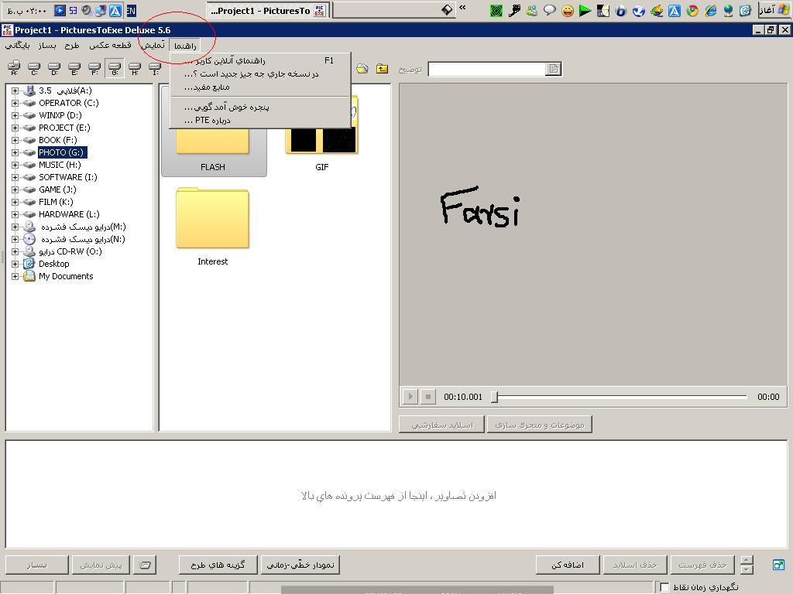This screenshot has width=793, height=594.
Task: Open the نمايش menu in menu bar
Action: 153,46
